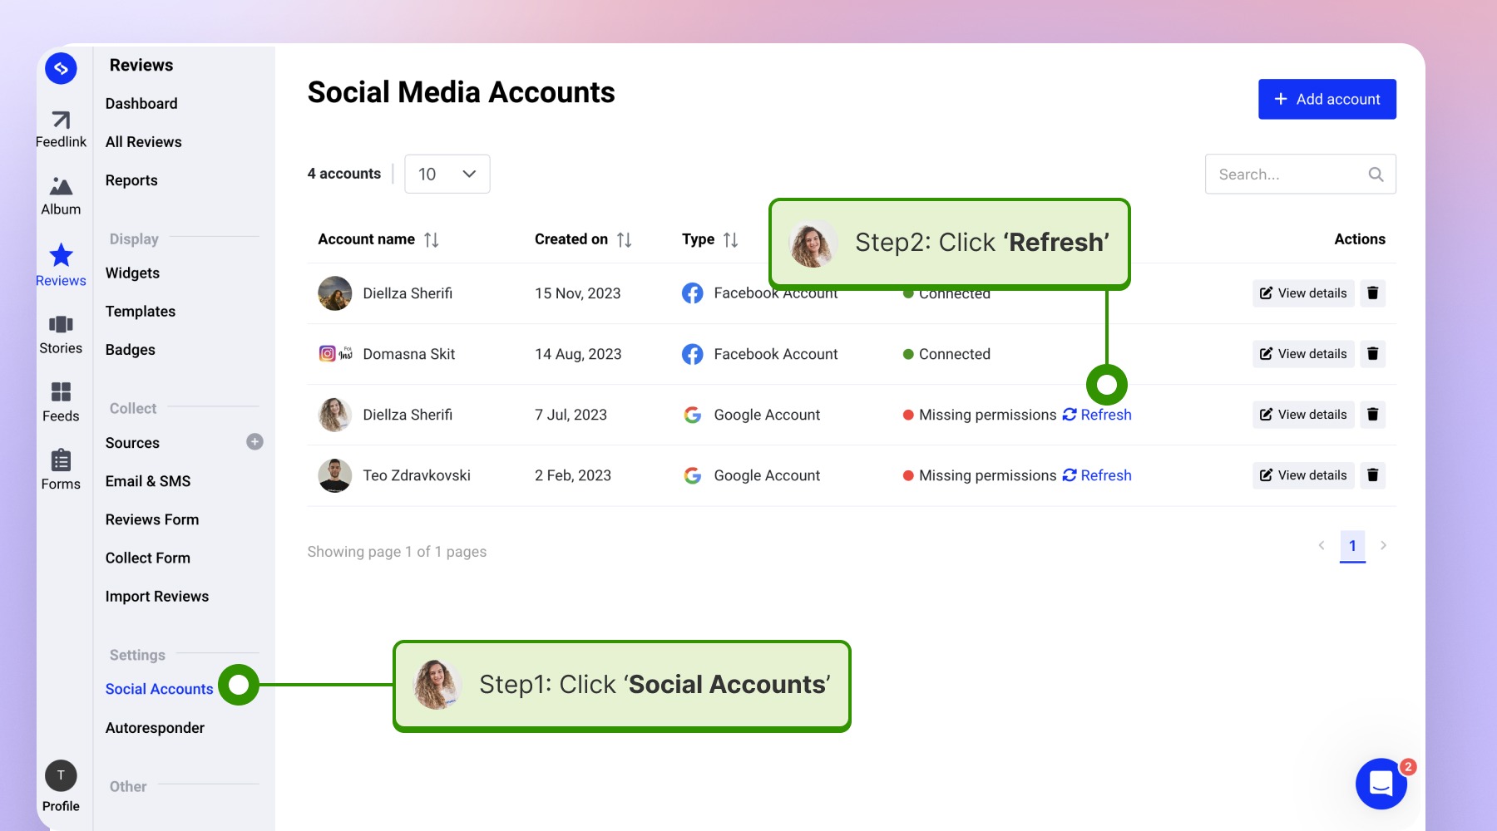Image resolution: width=1497 pixels, height=831 pixels.
Task: Sort by Type column
Action: tap(730, 240)
